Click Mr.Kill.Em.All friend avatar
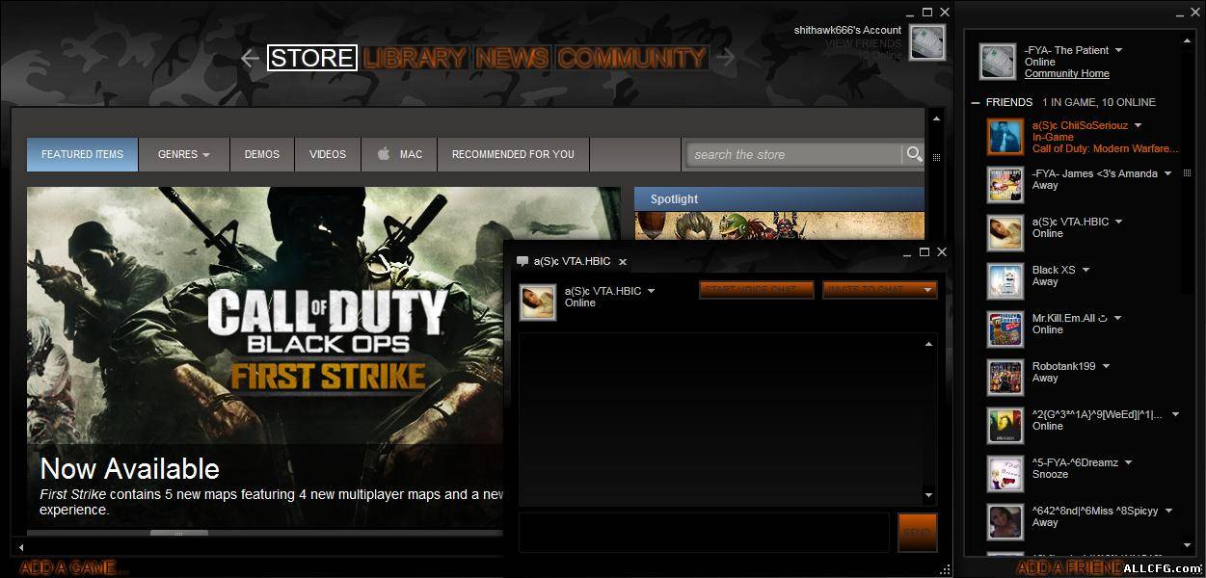This screenshot has width=1206, height=578. [1005, 329]
